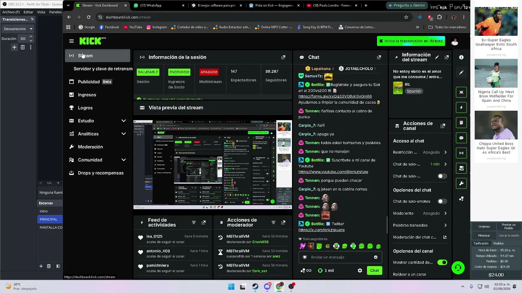
Task: Delete the selected OBS scene
Action: pyautogui.click(x=49, y=266)
